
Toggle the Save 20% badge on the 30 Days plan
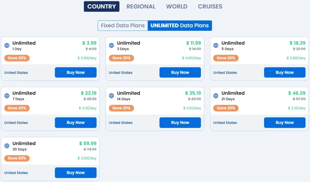tap(17, 158)
